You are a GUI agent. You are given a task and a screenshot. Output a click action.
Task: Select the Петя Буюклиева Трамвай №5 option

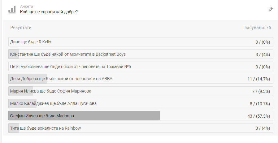point(141,67)
